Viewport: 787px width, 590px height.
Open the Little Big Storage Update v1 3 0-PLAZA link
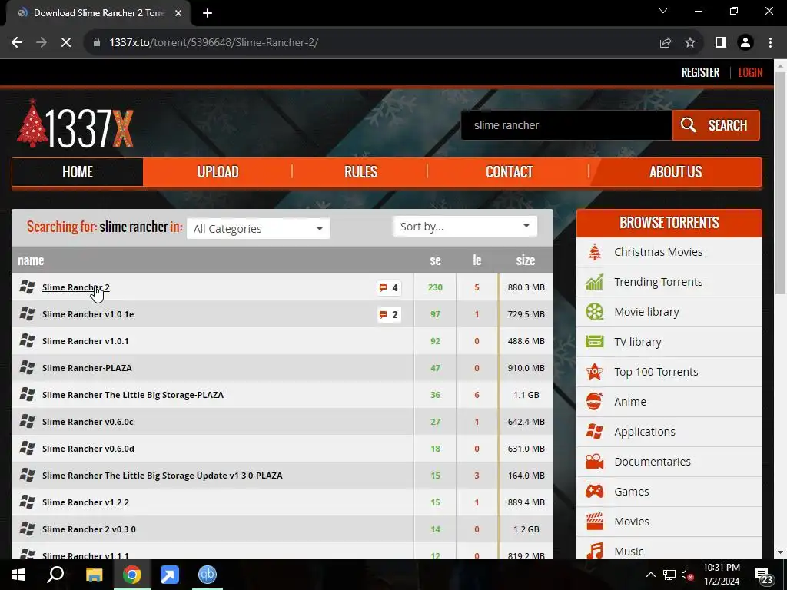tap(162, 476)
